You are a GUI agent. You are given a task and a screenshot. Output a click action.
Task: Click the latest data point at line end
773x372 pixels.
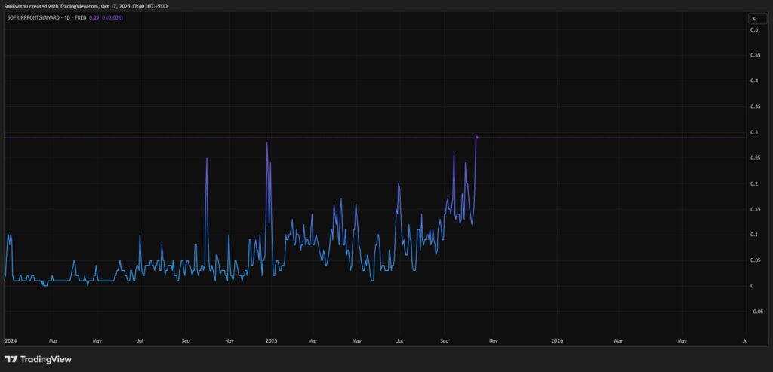click(477, 137)
